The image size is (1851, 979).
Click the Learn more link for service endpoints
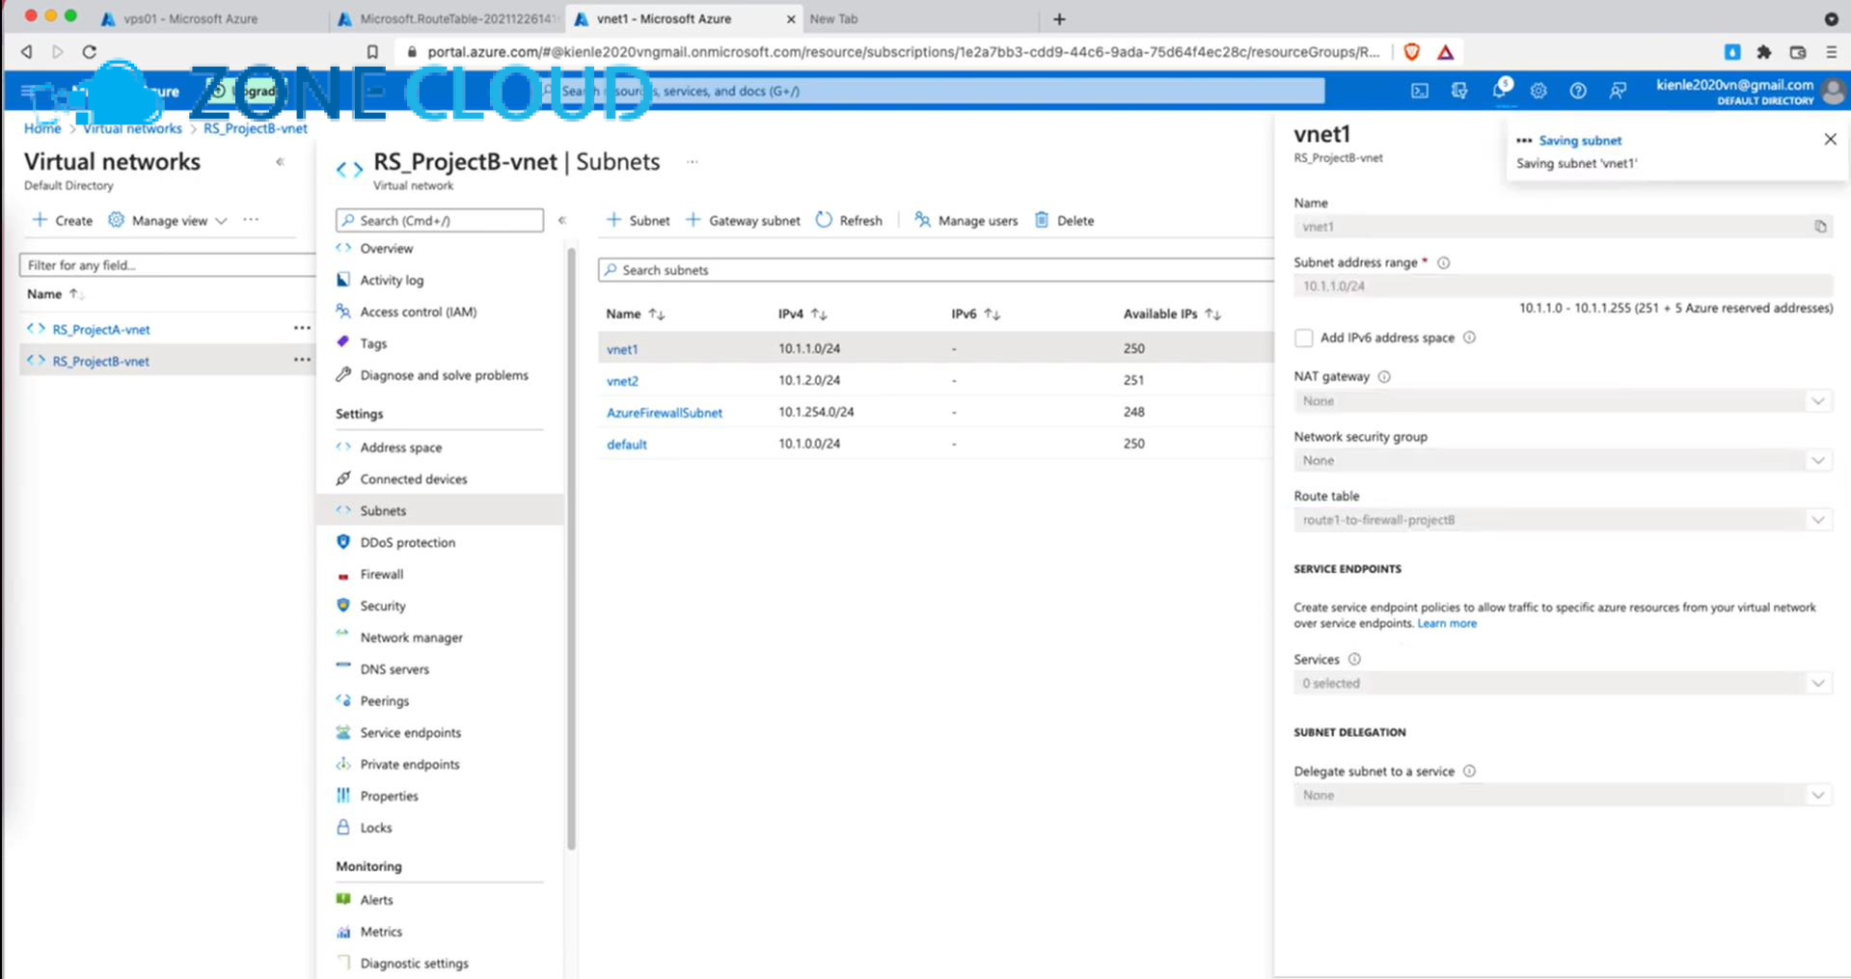[x=1447, y=623]
